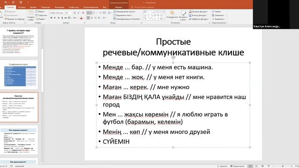Click Сбросить (Reset) slide button
The image size is (299, 168).
click(41, 15)
